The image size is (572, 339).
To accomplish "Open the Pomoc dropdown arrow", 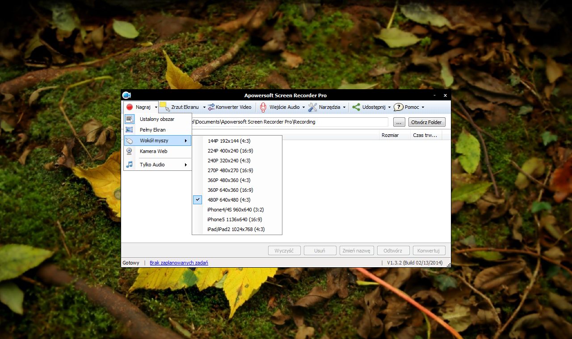I will pyautogui.click(x=423, y=107).
